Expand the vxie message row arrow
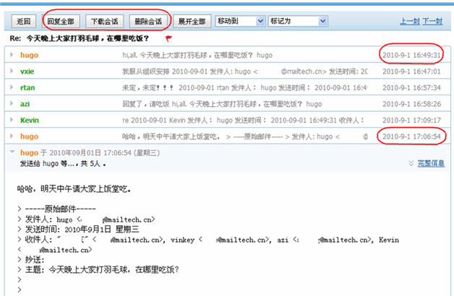 (x=12, y=71)
